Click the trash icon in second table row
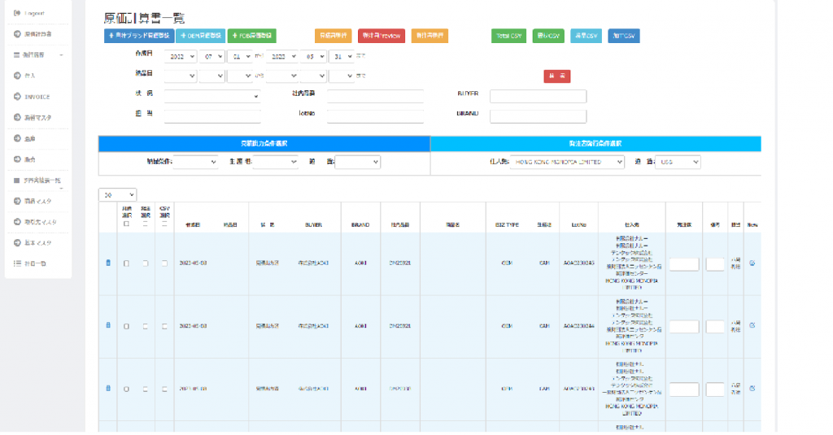Screen dimensions: 833x435 (108, 325)
